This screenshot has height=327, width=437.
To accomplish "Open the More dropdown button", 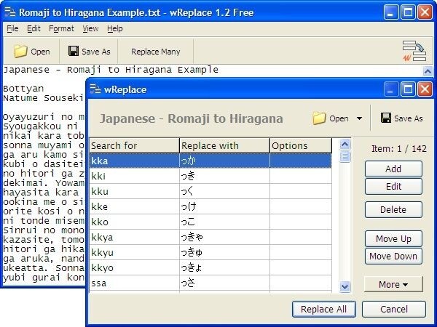I will click(x=393, y=284).
